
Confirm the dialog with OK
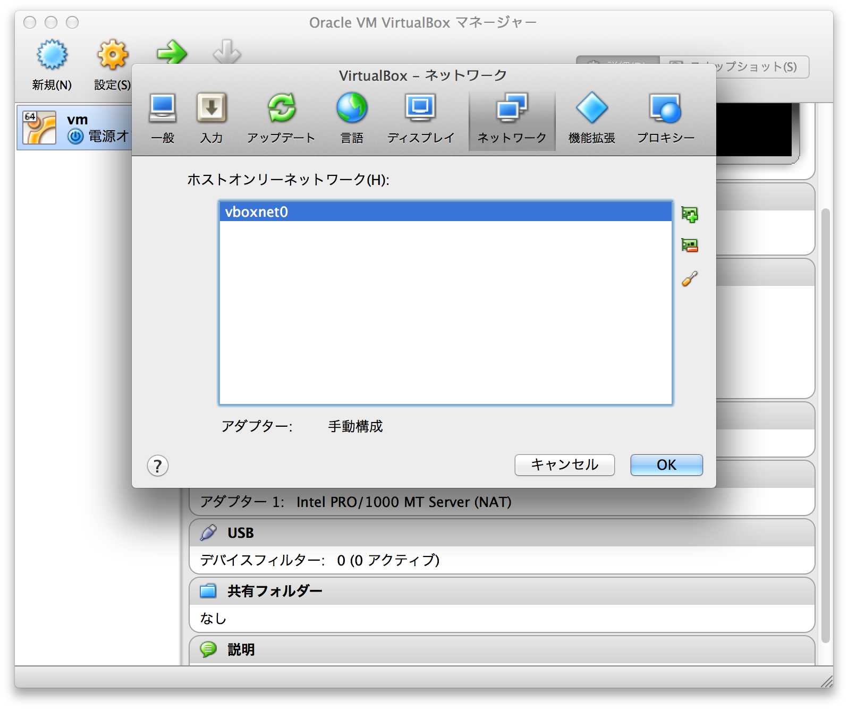(x=666, y=465)
